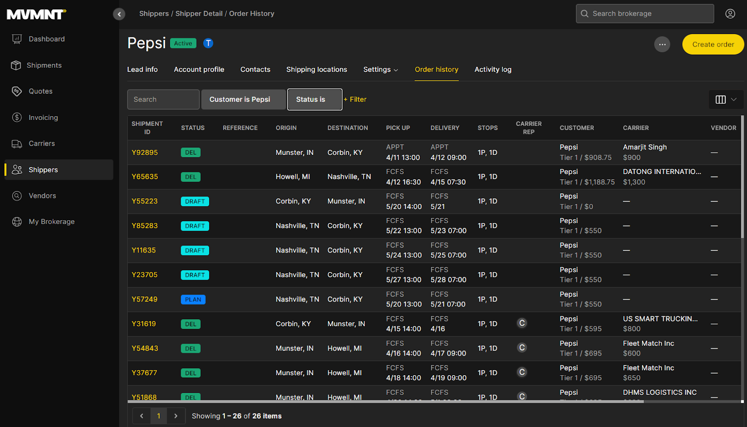
Task: Open Invoicing page
Action: [43, 118]
